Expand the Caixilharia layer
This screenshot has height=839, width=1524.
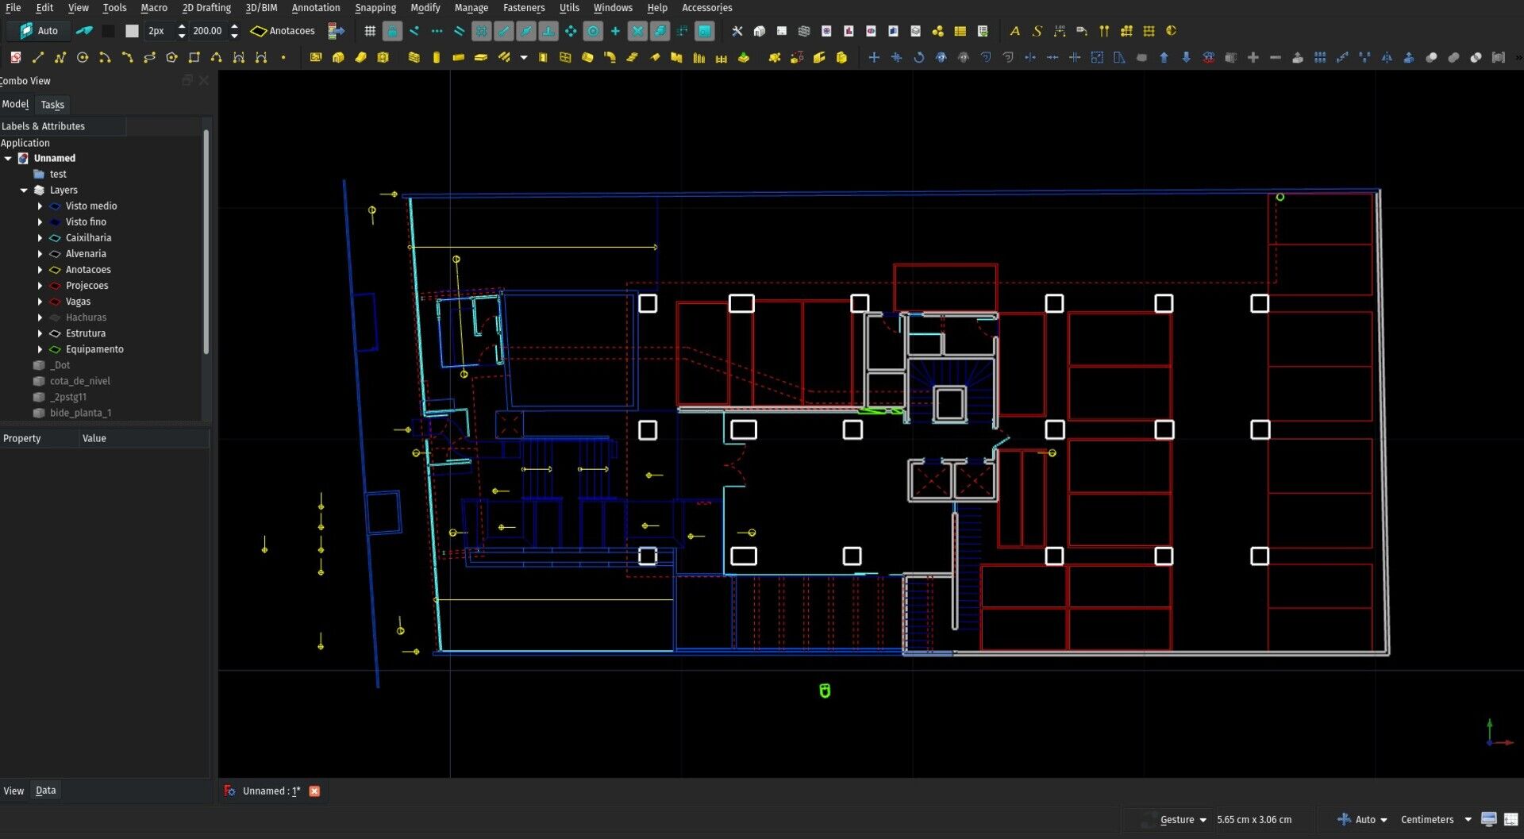pyautogui.click(x=40, y=237)
